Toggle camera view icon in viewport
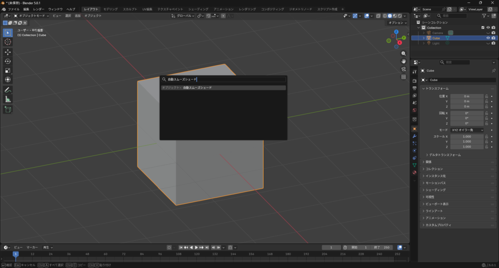 [x=403, y=69]
